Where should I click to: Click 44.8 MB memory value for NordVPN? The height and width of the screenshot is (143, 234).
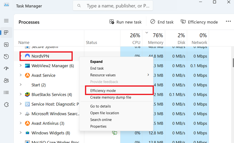156,56
